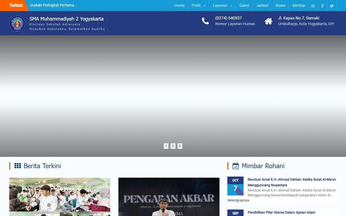Open the Facebook icon link
The width and height of the screenshot is (346, 216).
tap(322, 6)
